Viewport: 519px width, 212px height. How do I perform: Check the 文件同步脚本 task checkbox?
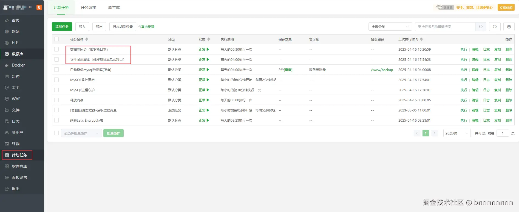click(56, 59)
